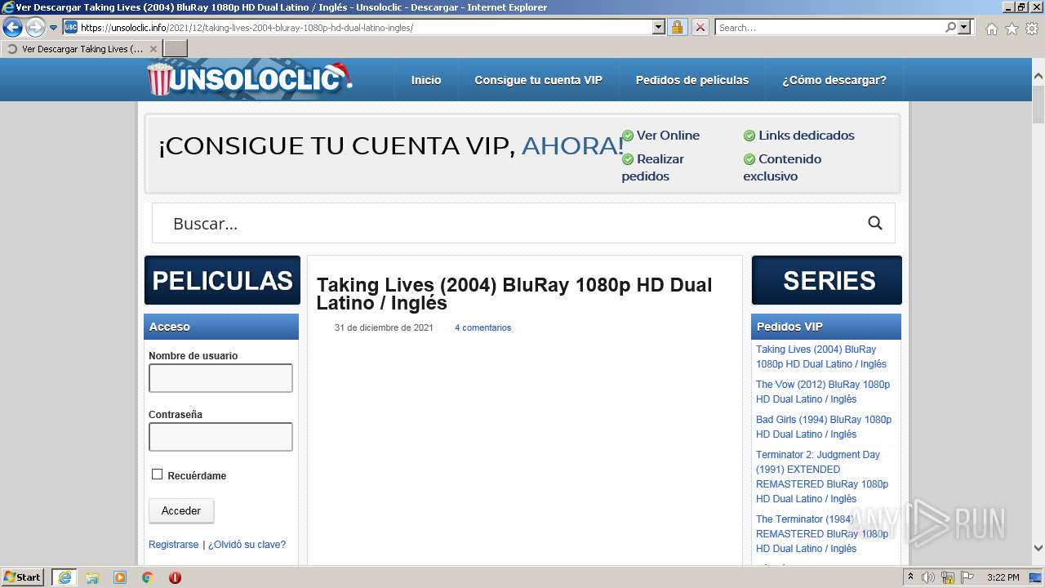
Task: Click the volume speaker tray icon
Action: (928, 577)
